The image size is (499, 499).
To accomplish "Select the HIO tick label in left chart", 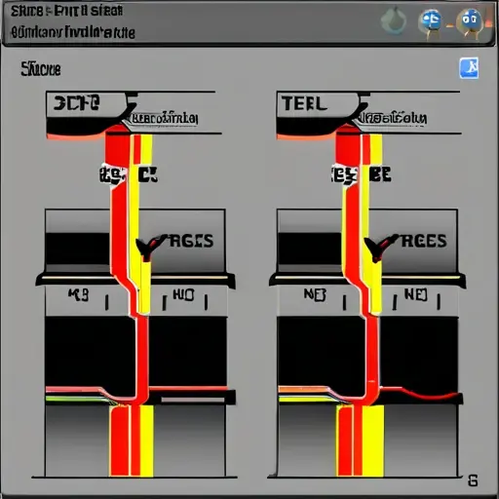I will [183, 294].
